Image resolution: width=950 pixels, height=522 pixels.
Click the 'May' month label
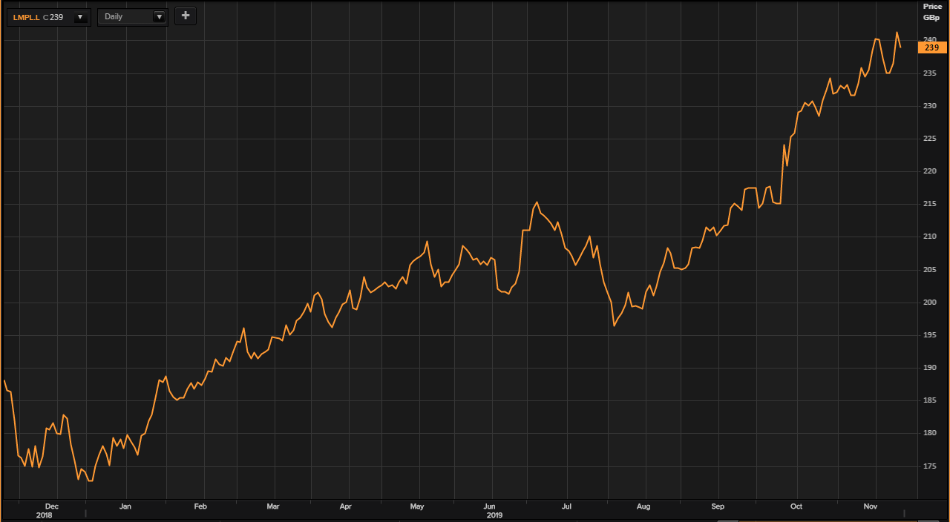pyautogui.click(x=417, y=506)
